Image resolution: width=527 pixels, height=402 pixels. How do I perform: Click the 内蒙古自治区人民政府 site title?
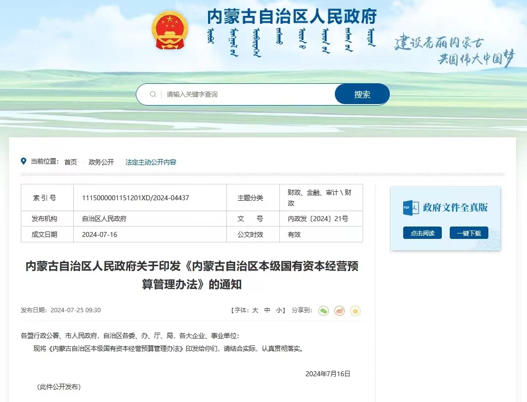[x=292, y=17]
